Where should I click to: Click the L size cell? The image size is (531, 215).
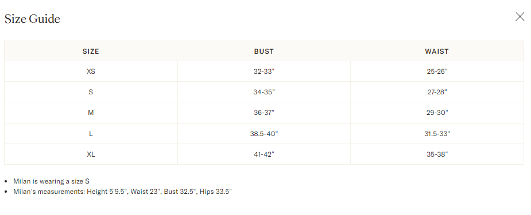click(x=91, y=134)
